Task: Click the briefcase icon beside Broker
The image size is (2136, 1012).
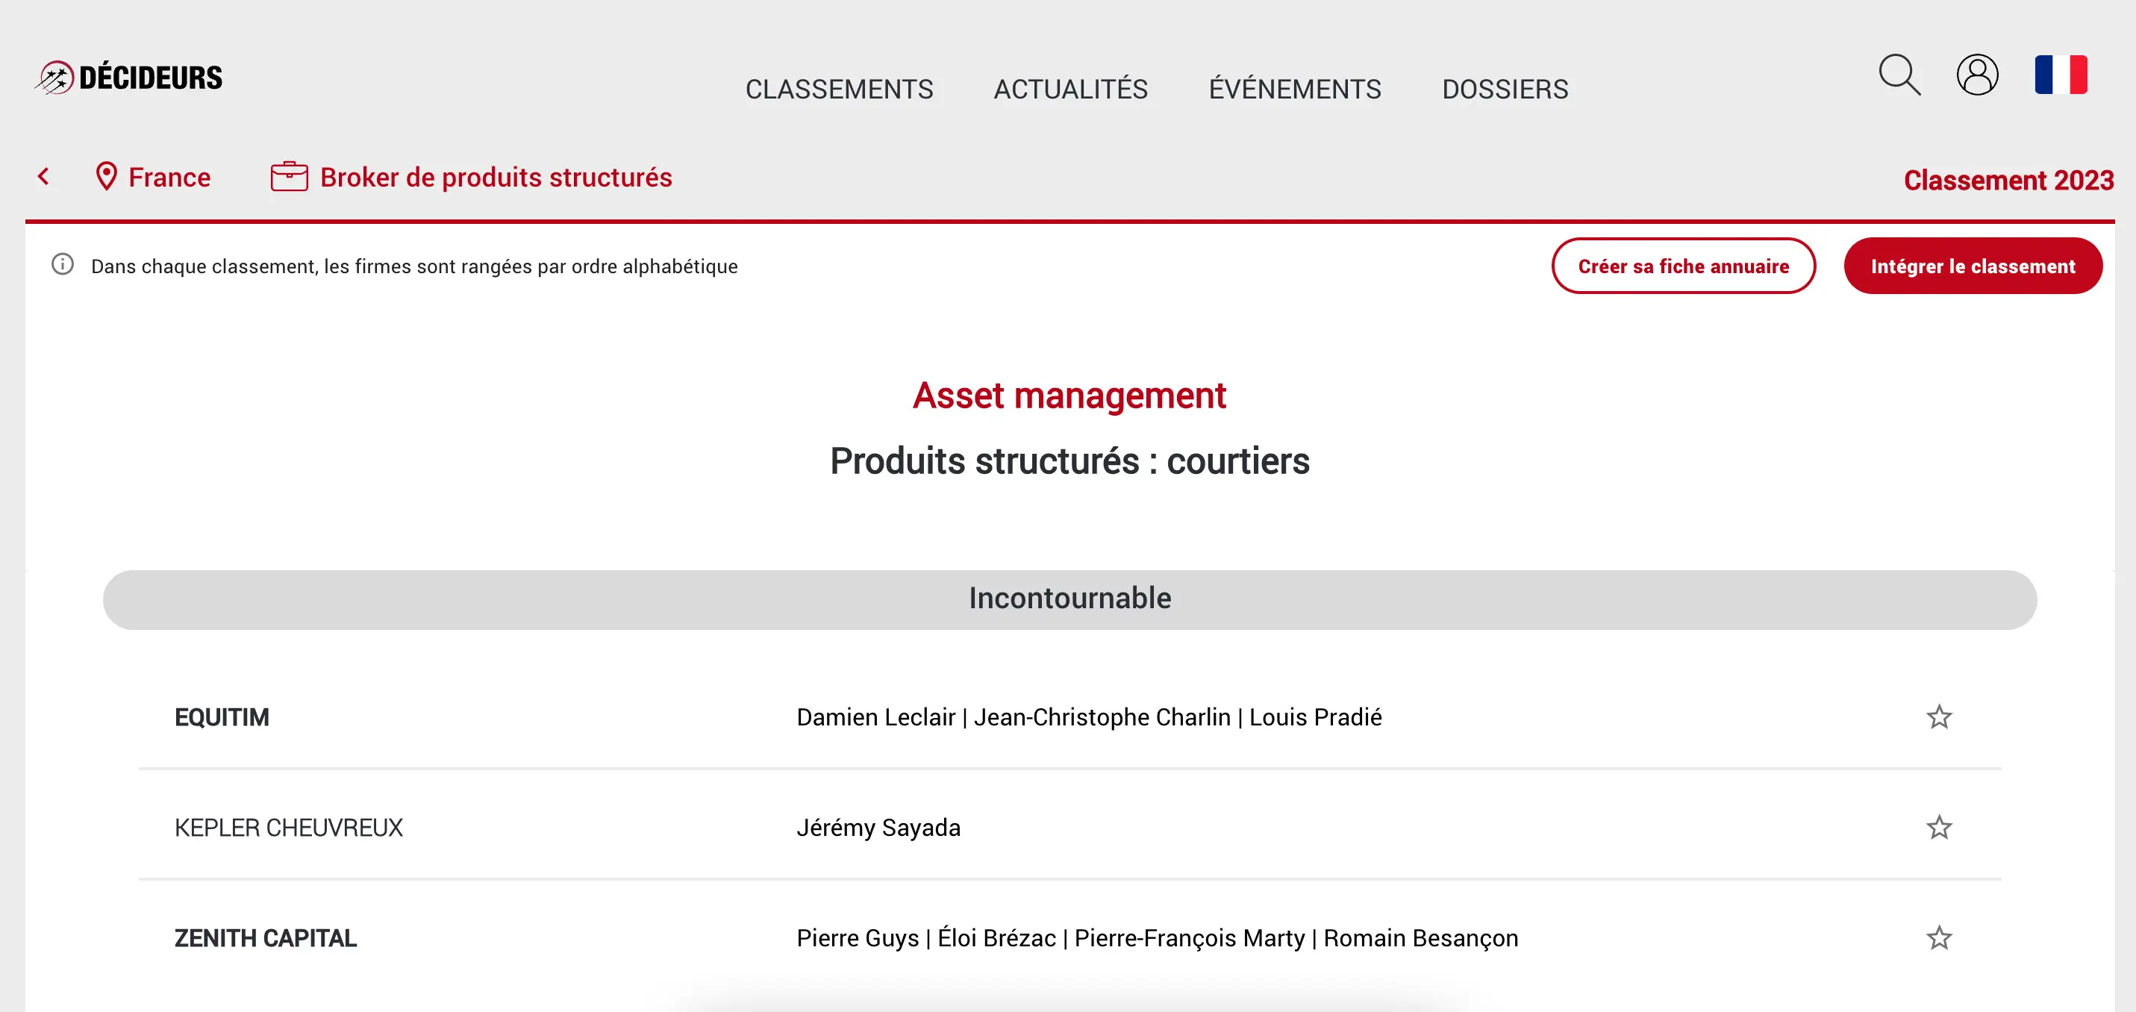Action: (290, 176)
